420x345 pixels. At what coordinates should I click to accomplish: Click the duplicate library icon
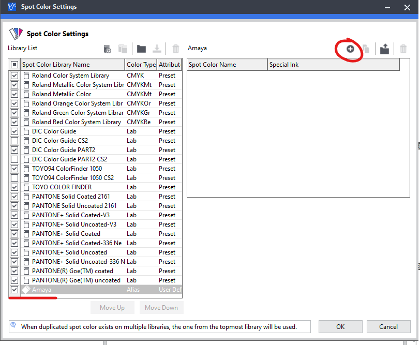click(x=123, y=49)
